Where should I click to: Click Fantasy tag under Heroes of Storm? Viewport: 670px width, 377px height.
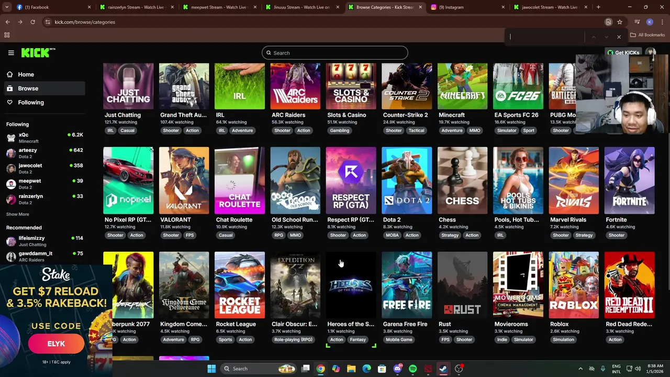pos(358,340)
